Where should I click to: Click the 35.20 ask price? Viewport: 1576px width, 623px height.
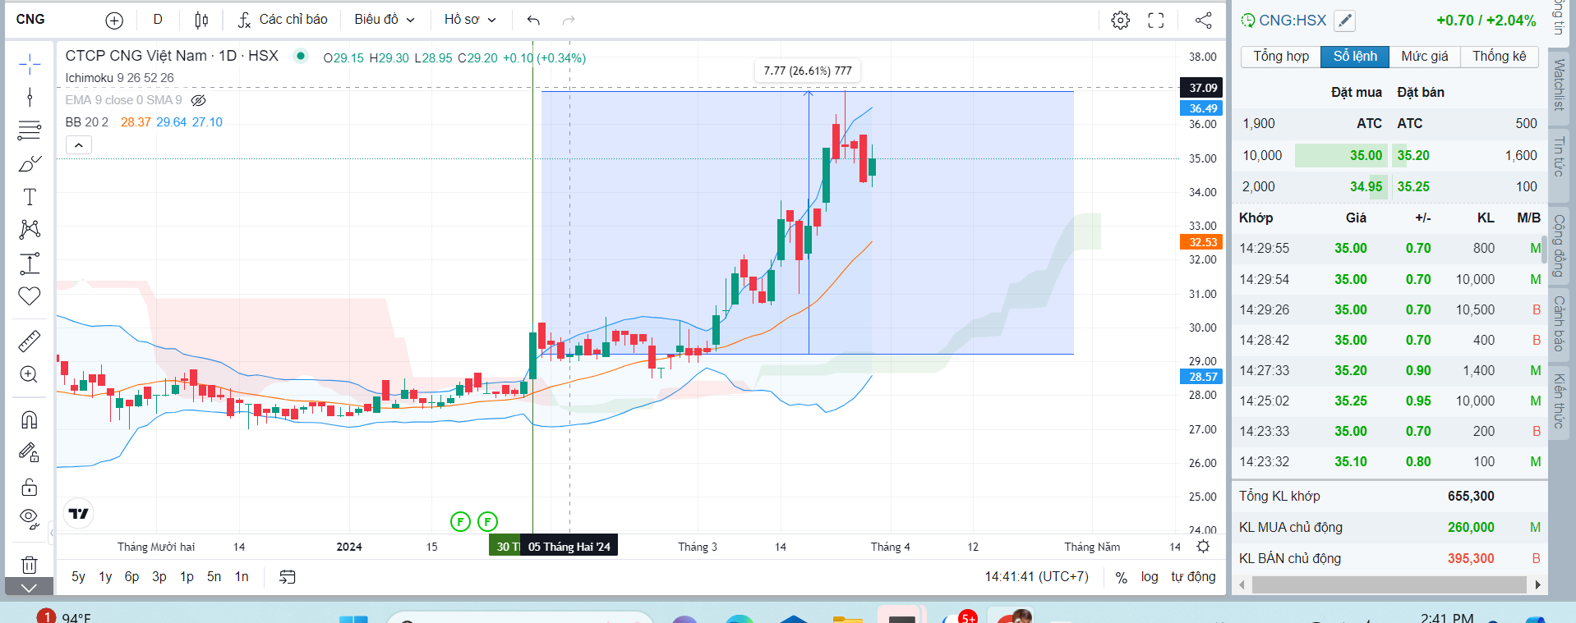[1413, 155]
